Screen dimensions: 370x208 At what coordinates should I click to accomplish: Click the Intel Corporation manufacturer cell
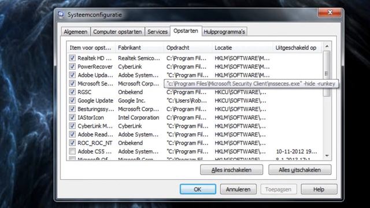click(139, 117)
